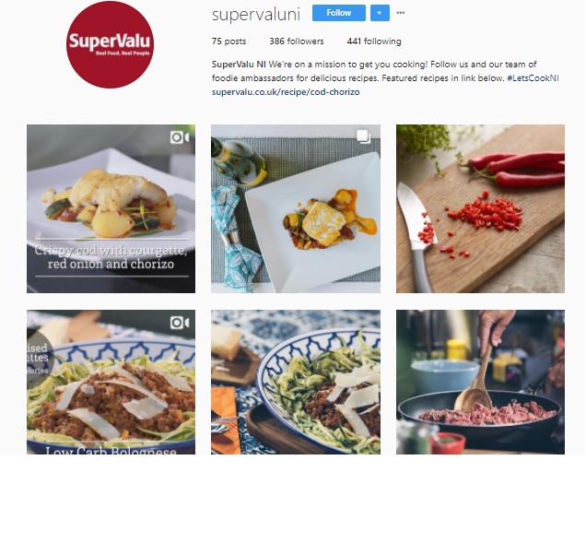Click the 75 posts count

229,41
